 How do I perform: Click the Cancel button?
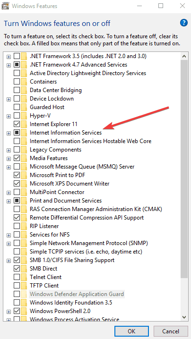pos(171,331)
